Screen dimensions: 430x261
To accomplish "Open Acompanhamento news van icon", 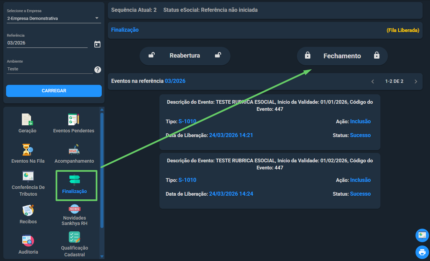I will (74, 150).
